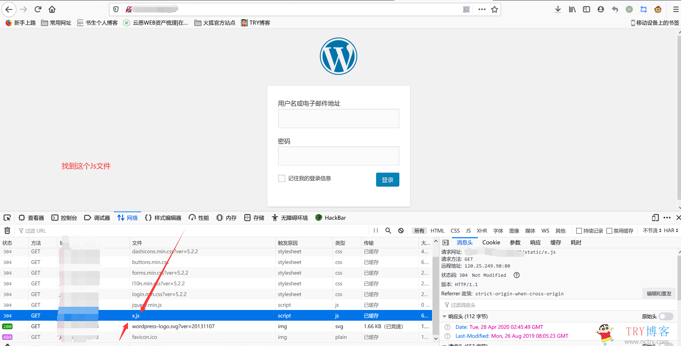Select the x.js request row
Viewport: 681px width, 346px height.
coord(216,316)
